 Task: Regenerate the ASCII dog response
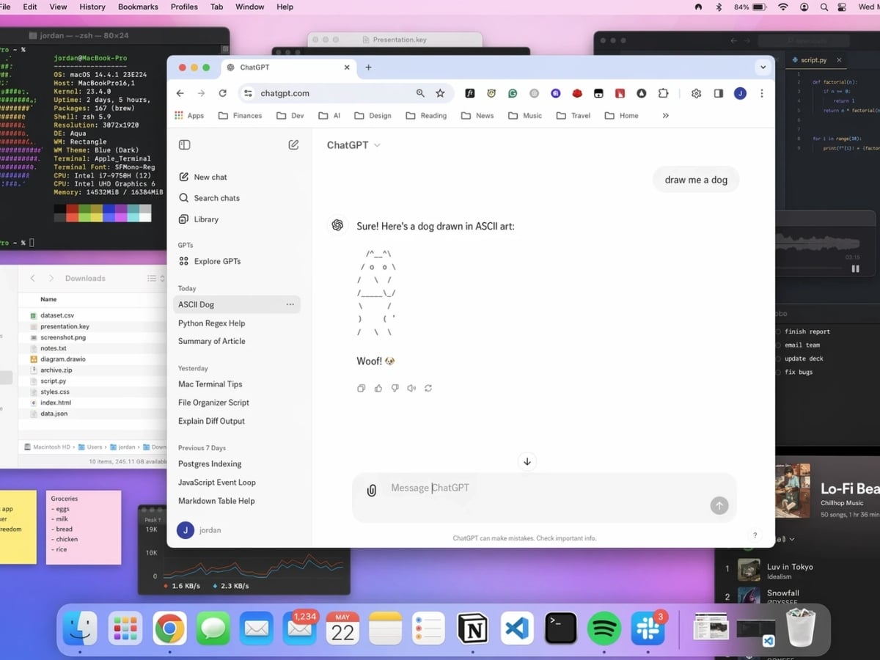pyautogui.click(x=428, y=388)
